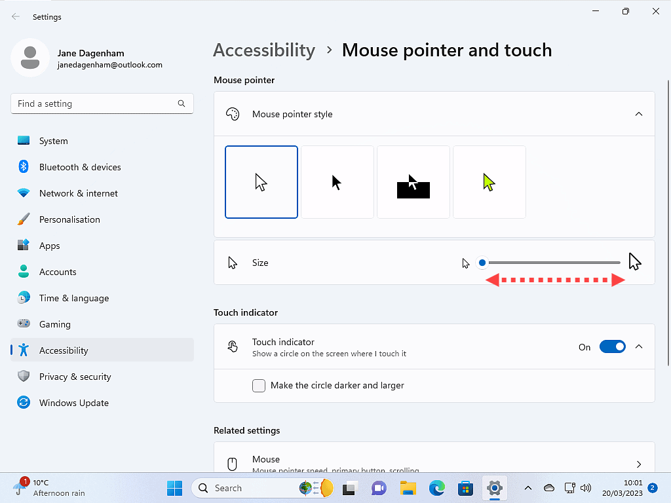Click the Find a setting search box

coord(95,103)
